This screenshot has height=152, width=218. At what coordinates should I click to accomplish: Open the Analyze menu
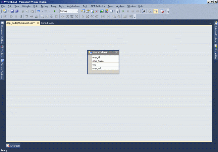120,6
